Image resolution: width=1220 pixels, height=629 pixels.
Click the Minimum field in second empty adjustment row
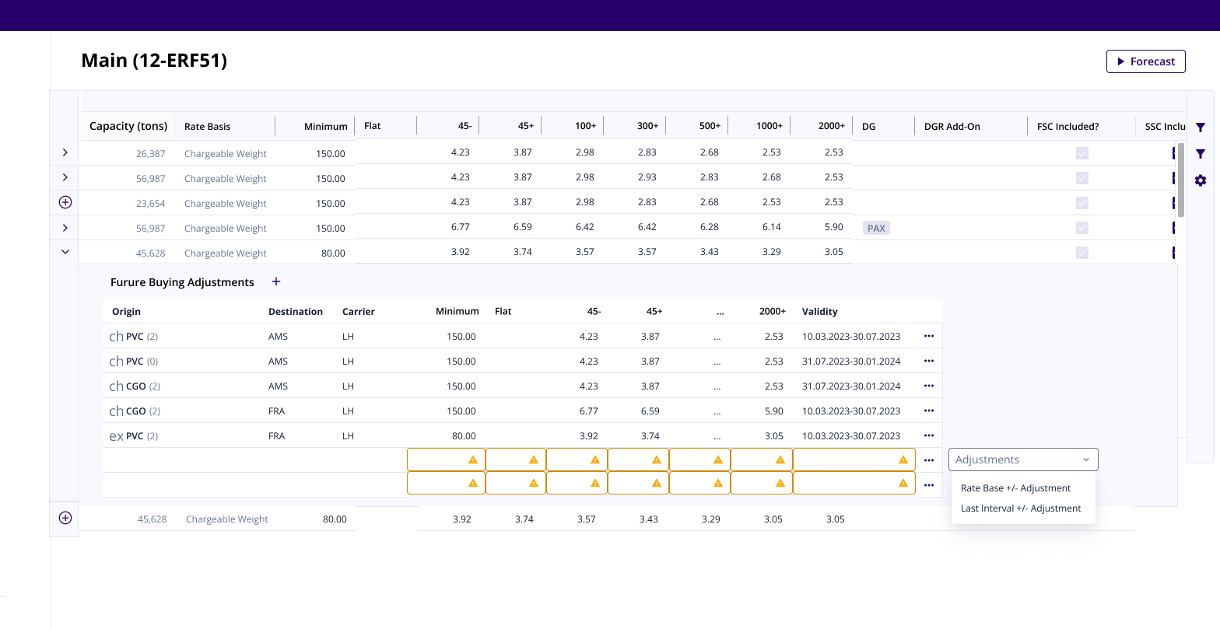click(x=446, y=483)
